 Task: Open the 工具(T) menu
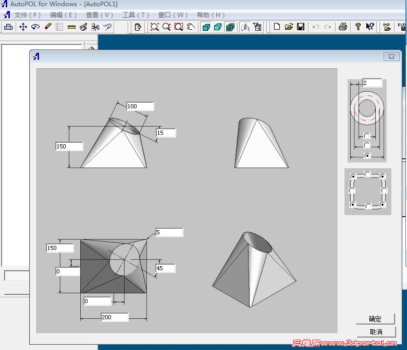pyautogui.click(x=135, y=15)
